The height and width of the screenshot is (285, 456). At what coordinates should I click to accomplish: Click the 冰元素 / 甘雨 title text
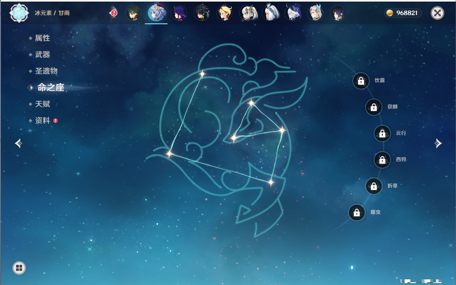[x=52, y=13]
